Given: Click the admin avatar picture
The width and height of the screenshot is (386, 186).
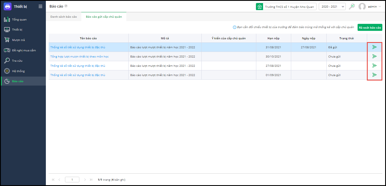Looking at the screenshot, I should point(362,6).
